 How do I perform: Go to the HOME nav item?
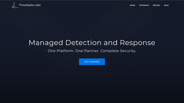pos(132,5)
